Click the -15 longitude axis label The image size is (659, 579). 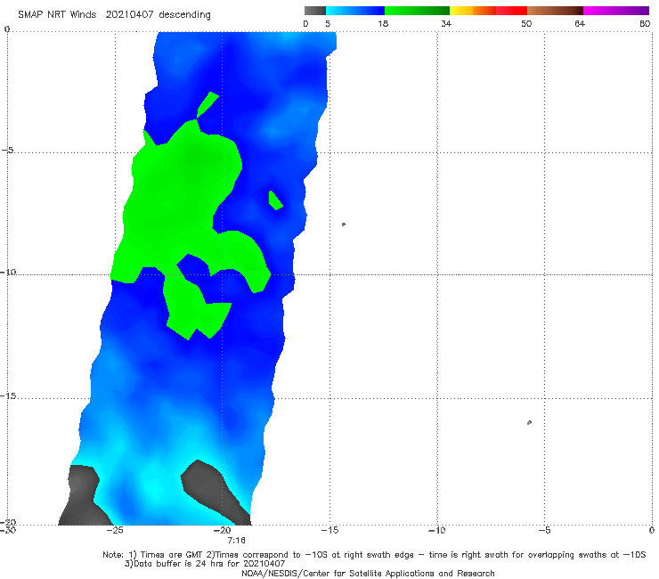[x=329, y=530]
